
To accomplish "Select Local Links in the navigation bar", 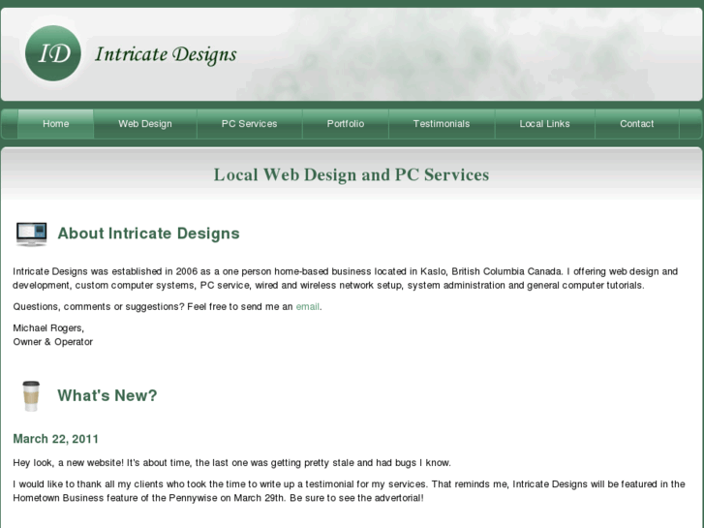I will tap(544, 124).
